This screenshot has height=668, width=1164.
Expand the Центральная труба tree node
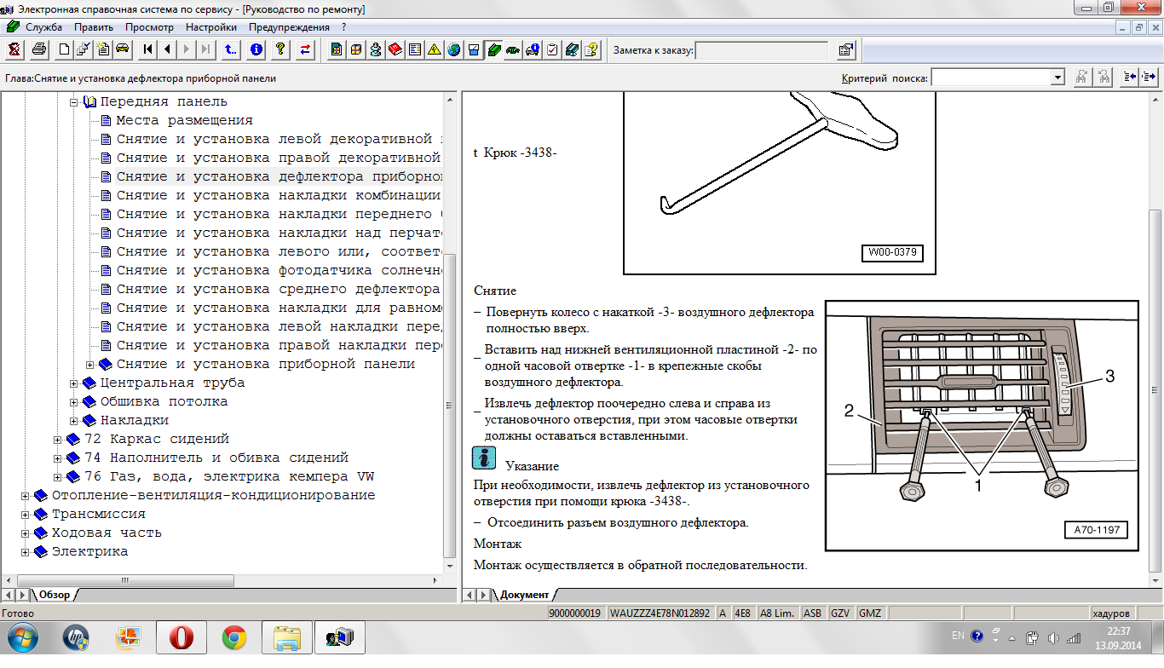tap(74, 383)
